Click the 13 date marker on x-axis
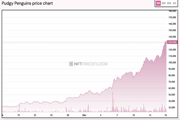Viewport: 180px width, 120px height. [x=150, y=115]
